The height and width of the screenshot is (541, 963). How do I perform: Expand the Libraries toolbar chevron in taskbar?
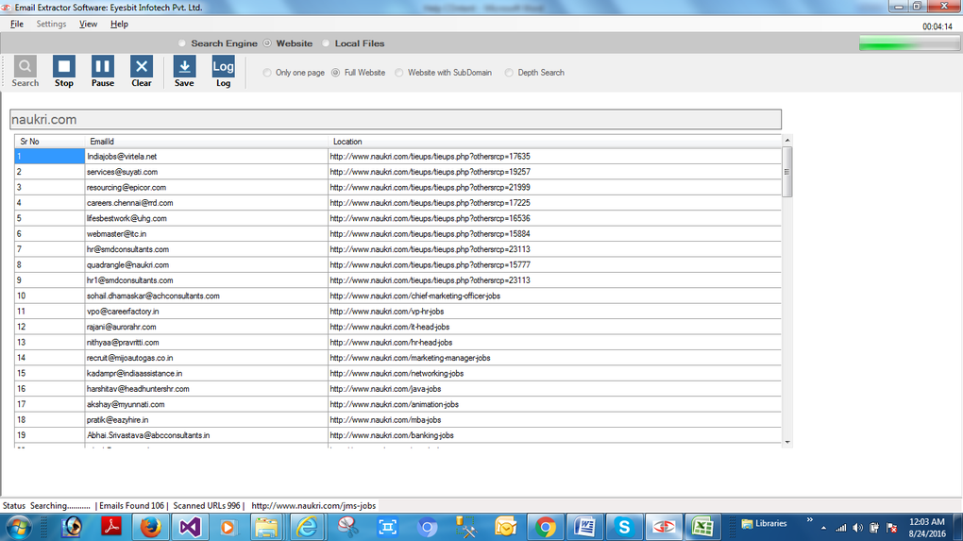tap(809, 520)
